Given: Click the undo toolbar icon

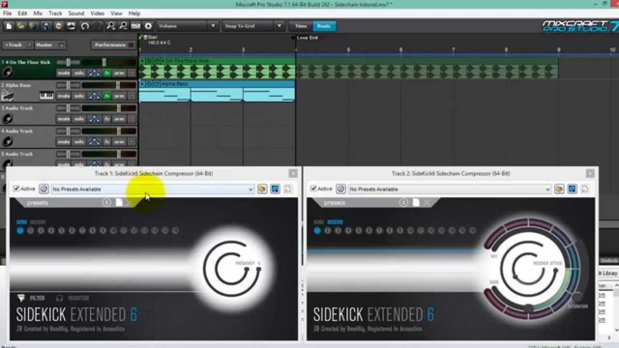Looking at the screenshot, I should (85, 26).
